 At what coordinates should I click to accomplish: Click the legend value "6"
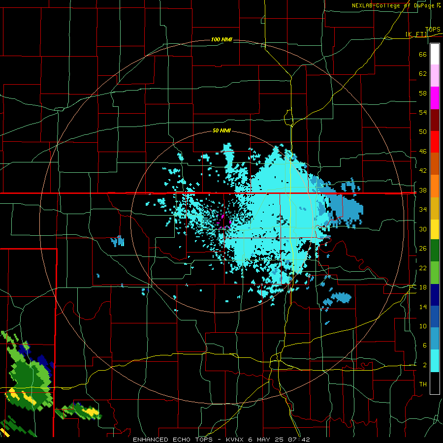(x=424, y=346)
